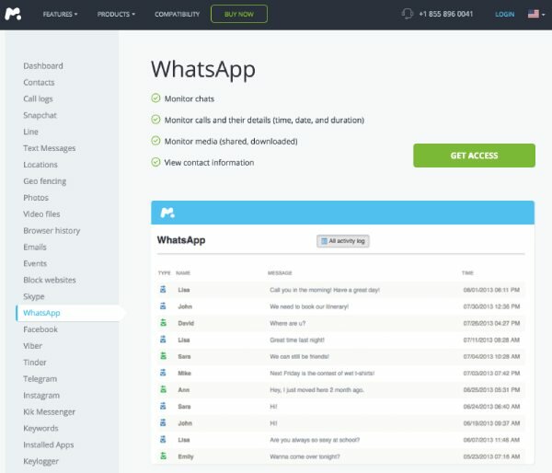
Task: Click the Time column header
Action: (467, 273)
